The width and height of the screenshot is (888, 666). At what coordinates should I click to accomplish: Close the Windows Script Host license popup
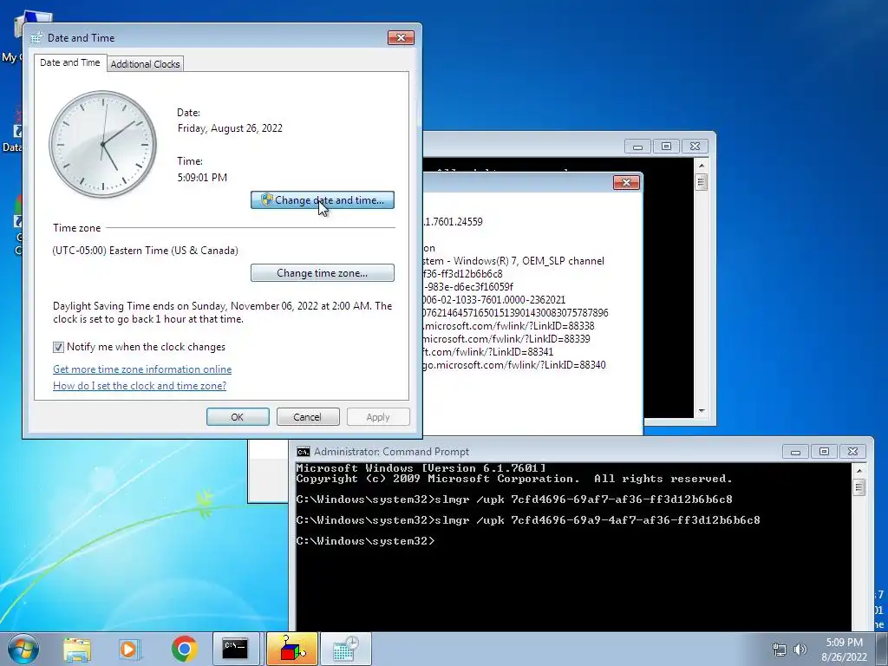click(x=626, y=182)
